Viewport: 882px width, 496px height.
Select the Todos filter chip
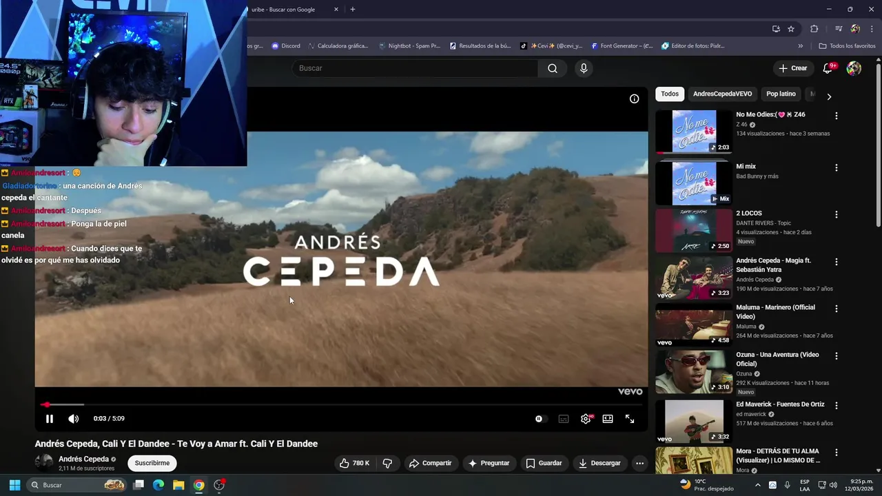click(x=670, y=94)
